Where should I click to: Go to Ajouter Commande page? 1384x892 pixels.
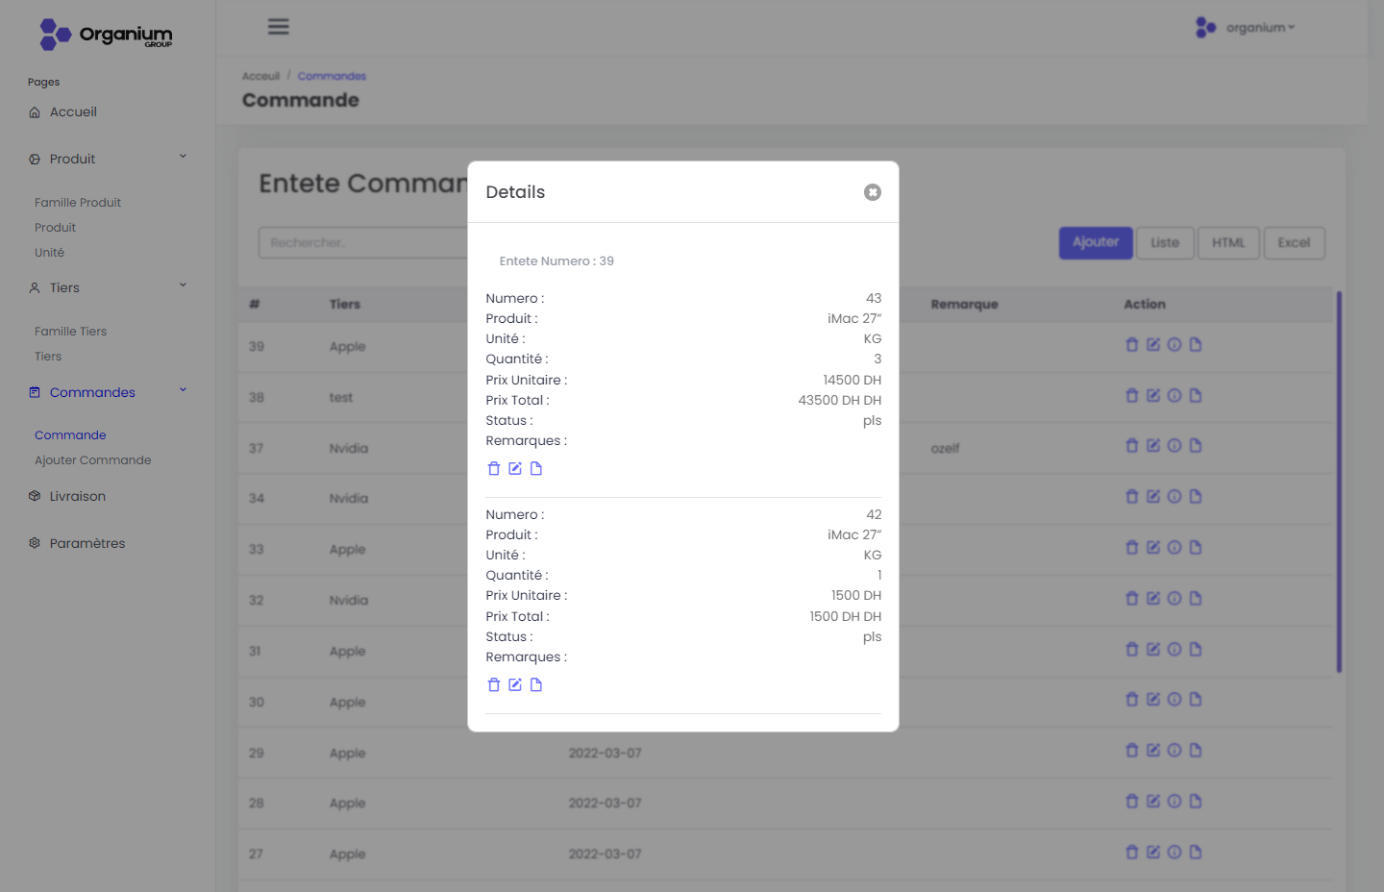coord(93,460)
